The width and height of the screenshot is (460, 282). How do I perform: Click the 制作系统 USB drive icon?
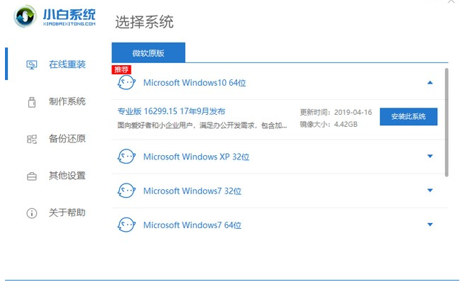pos(32,102)
